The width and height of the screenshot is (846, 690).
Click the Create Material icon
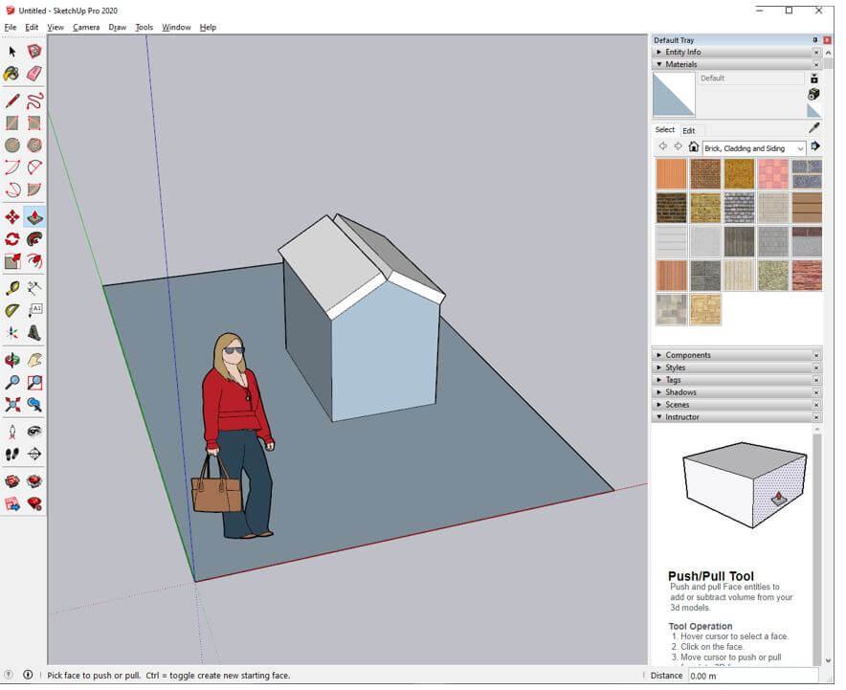(814, 94)
